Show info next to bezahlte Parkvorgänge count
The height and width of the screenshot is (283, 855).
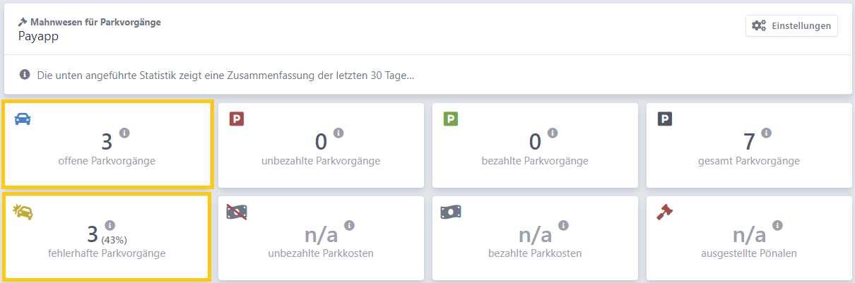[x=553, y=133]
